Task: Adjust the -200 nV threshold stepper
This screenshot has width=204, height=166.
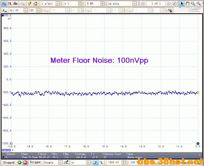Action: point(123,162)
